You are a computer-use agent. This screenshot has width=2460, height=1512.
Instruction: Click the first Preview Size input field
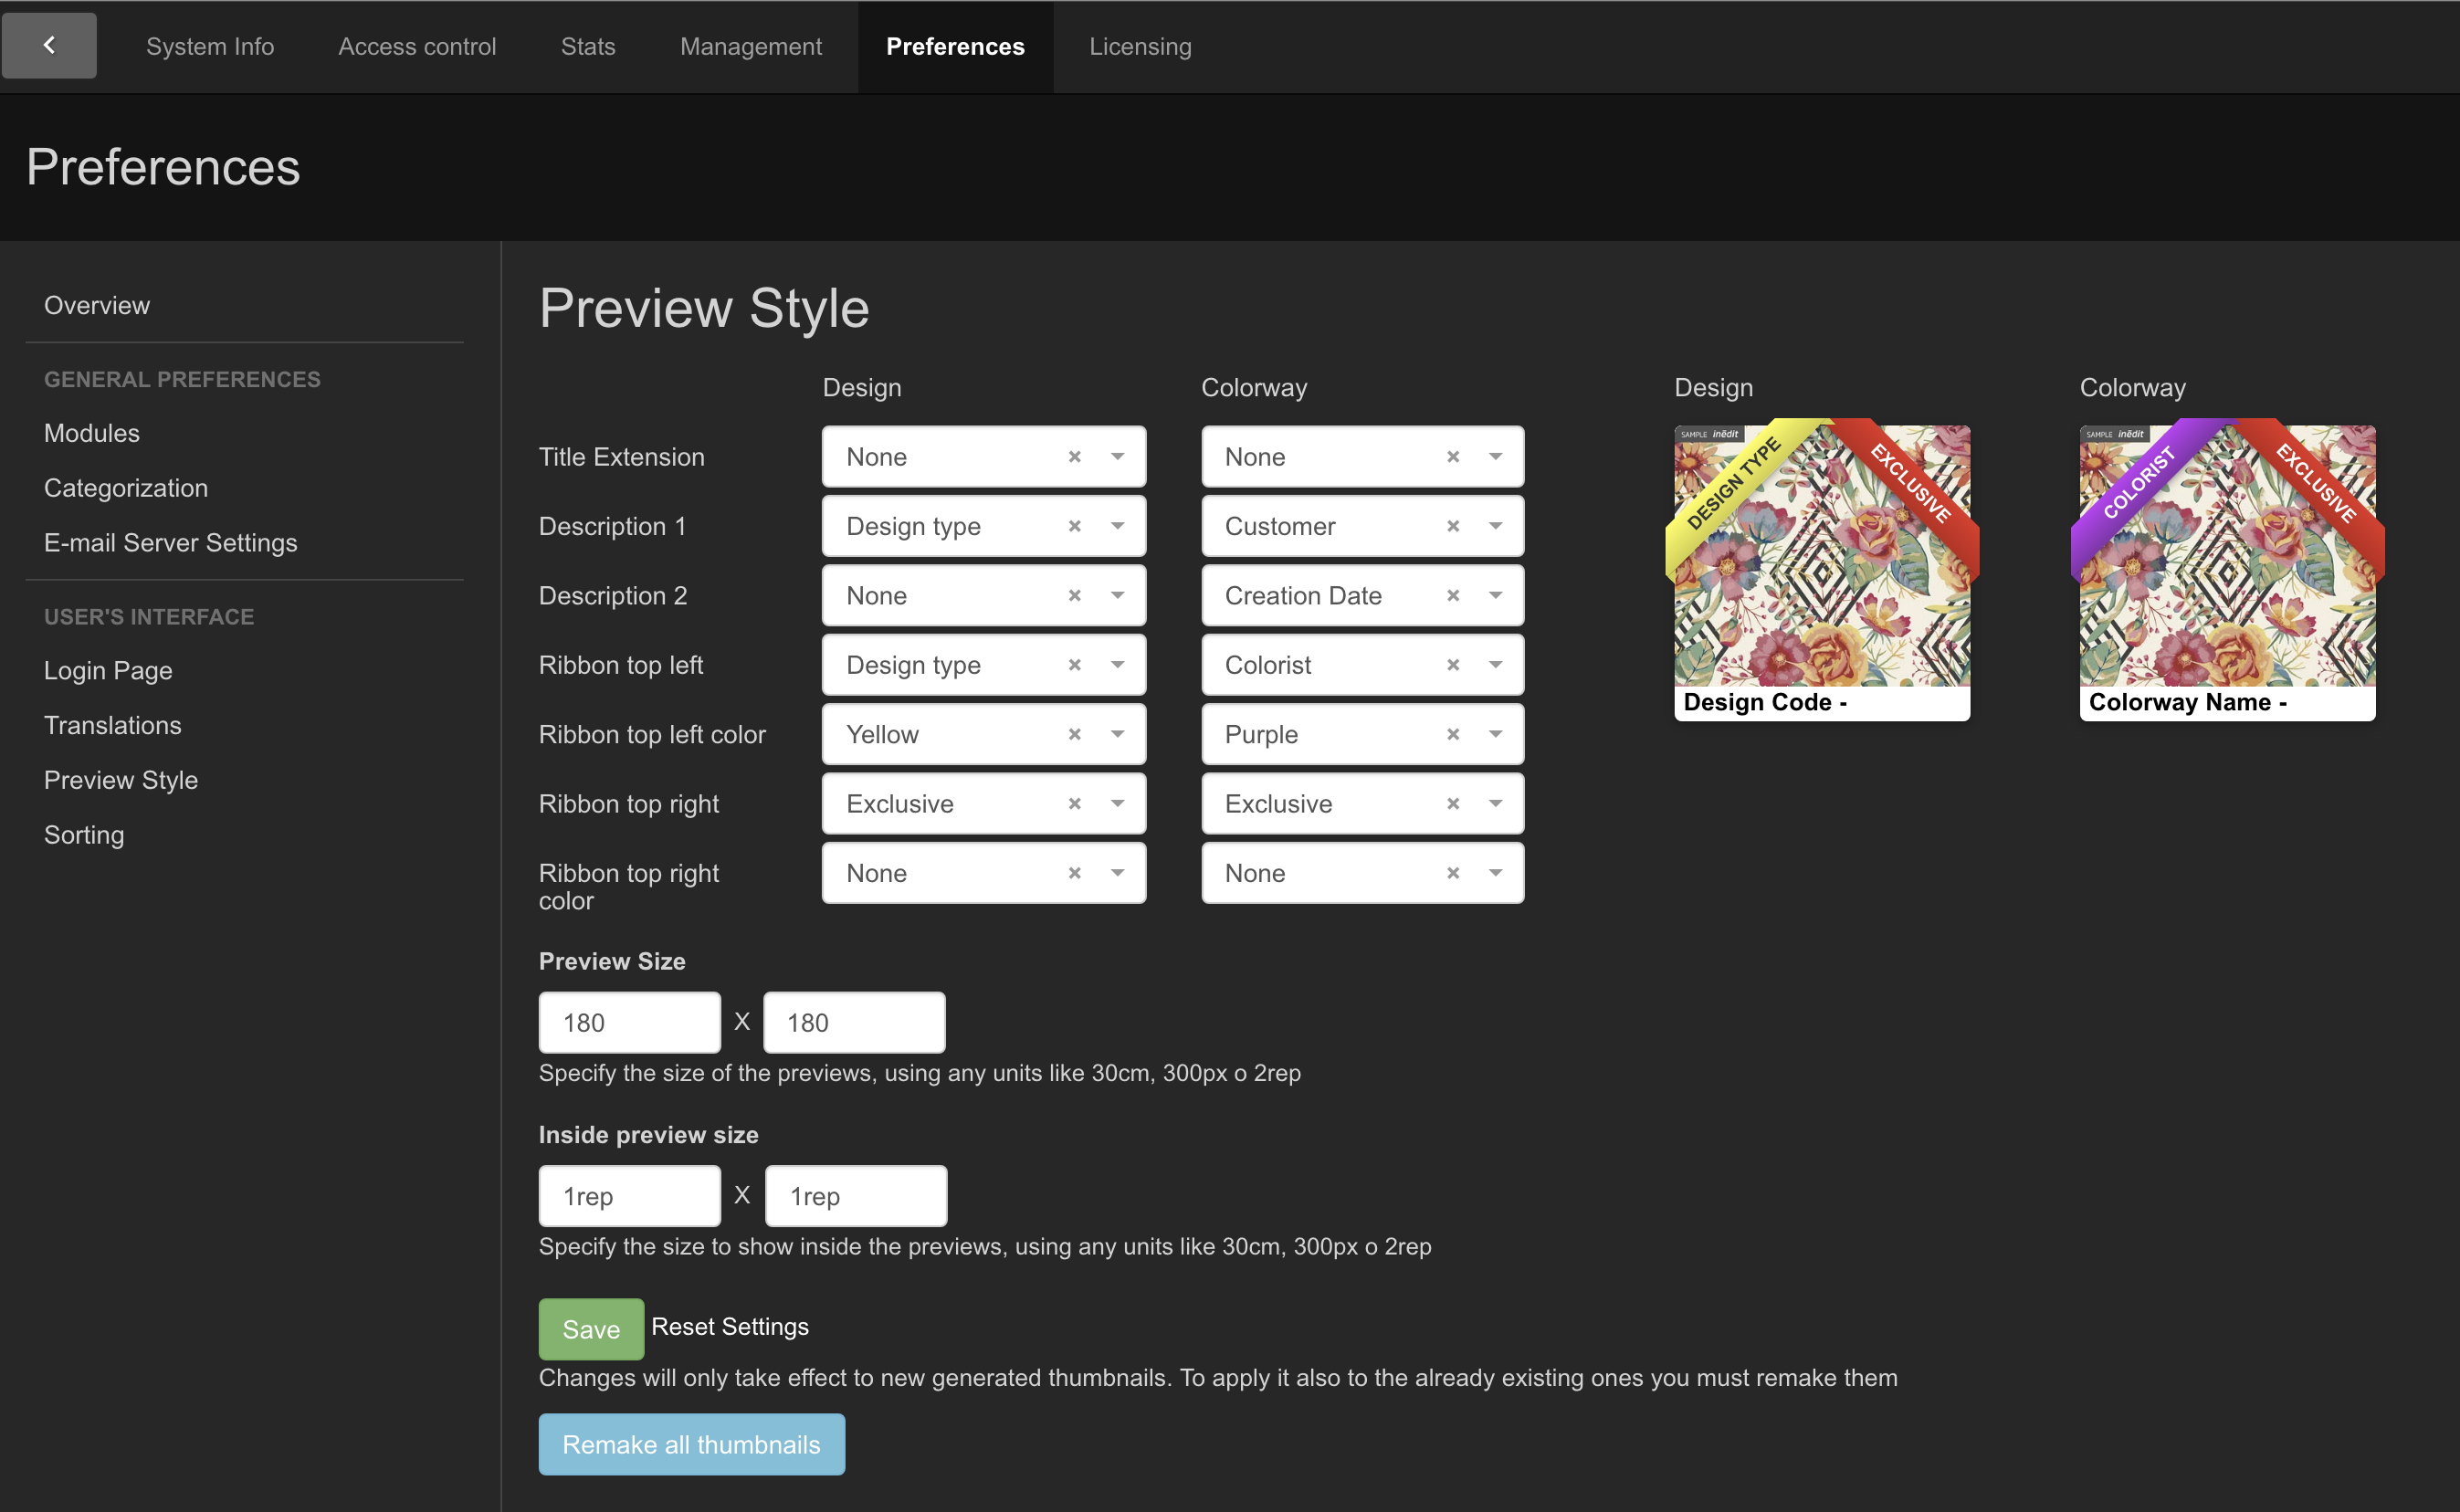coord(629,1022)
